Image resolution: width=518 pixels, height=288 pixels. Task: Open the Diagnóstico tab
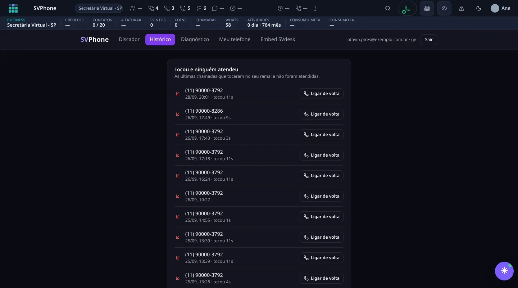point(195,40)
